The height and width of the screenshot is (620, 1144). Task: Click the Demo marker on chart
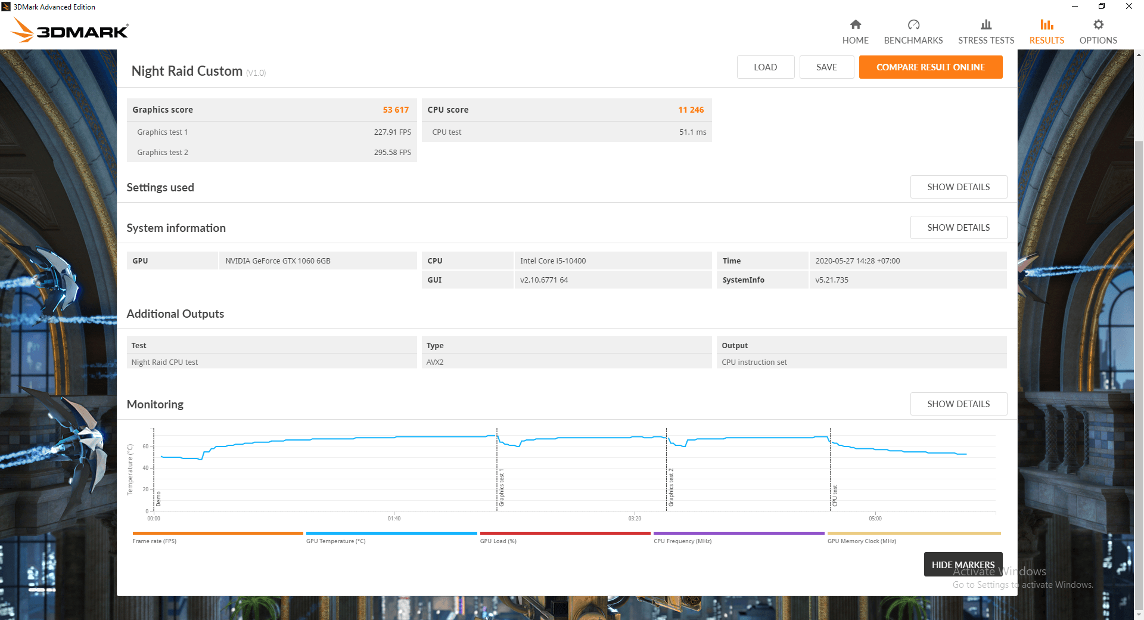[x=158, y=499]
